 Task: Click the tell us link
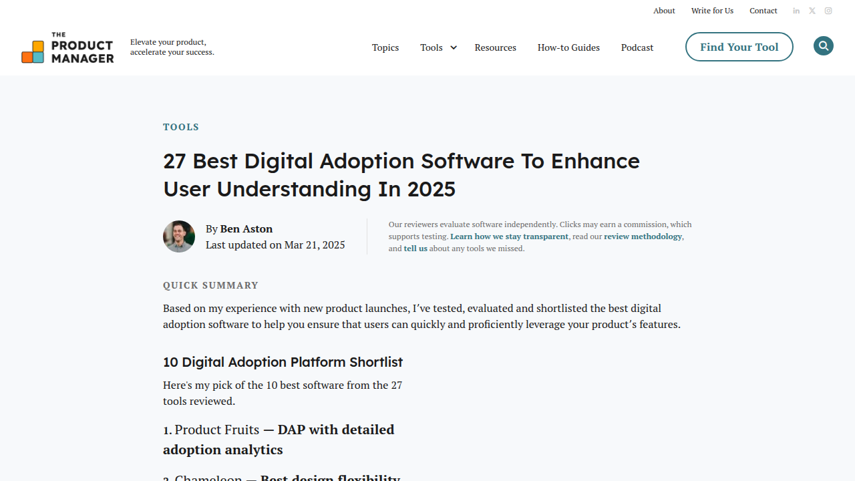click(415, 249)
